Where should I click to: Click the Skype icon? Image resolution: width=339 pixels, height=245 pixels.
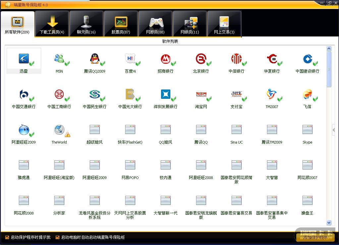coord(308,130)
